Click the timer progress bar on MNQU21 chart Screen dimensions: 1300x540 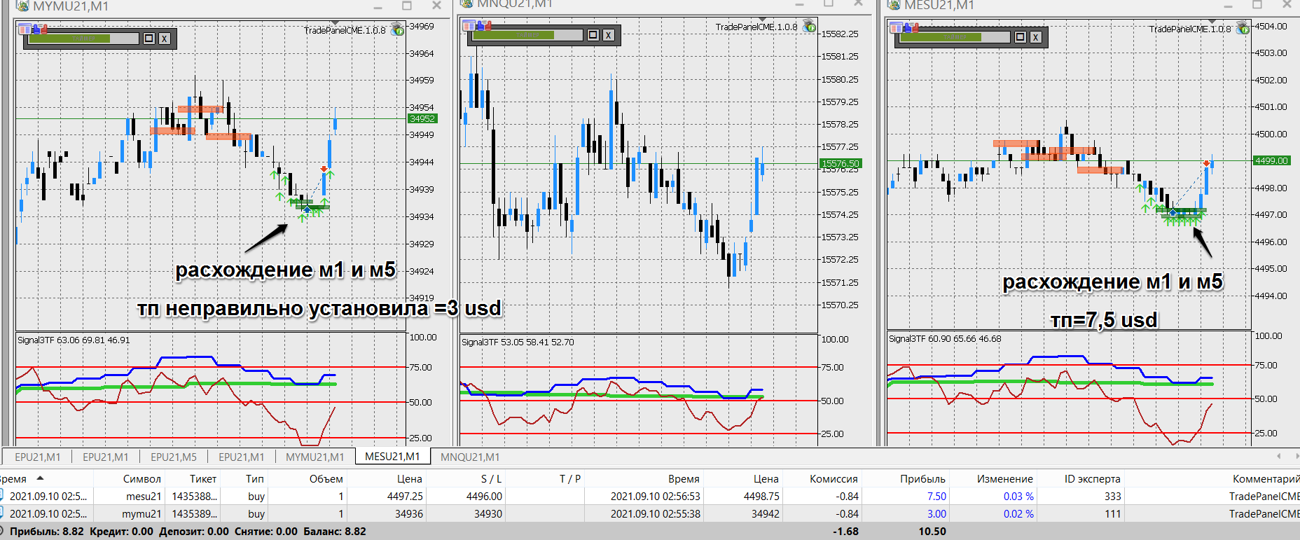click(527, 35)
